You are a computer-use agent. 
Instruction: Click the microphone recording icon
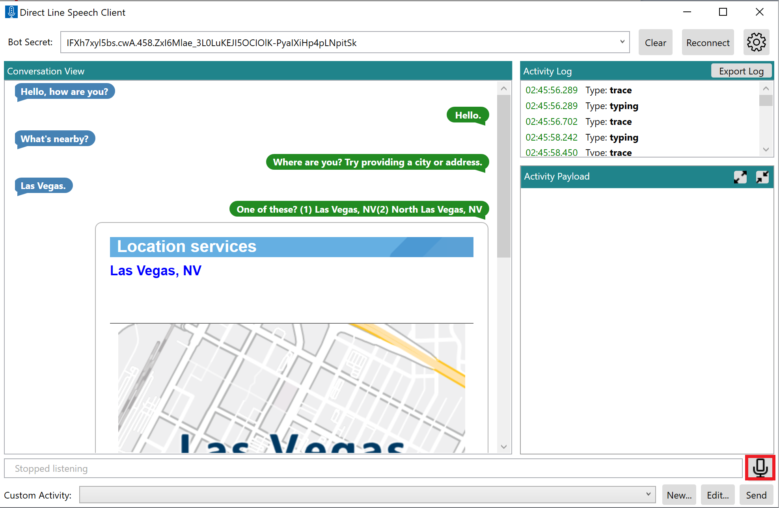pos(760,468)
